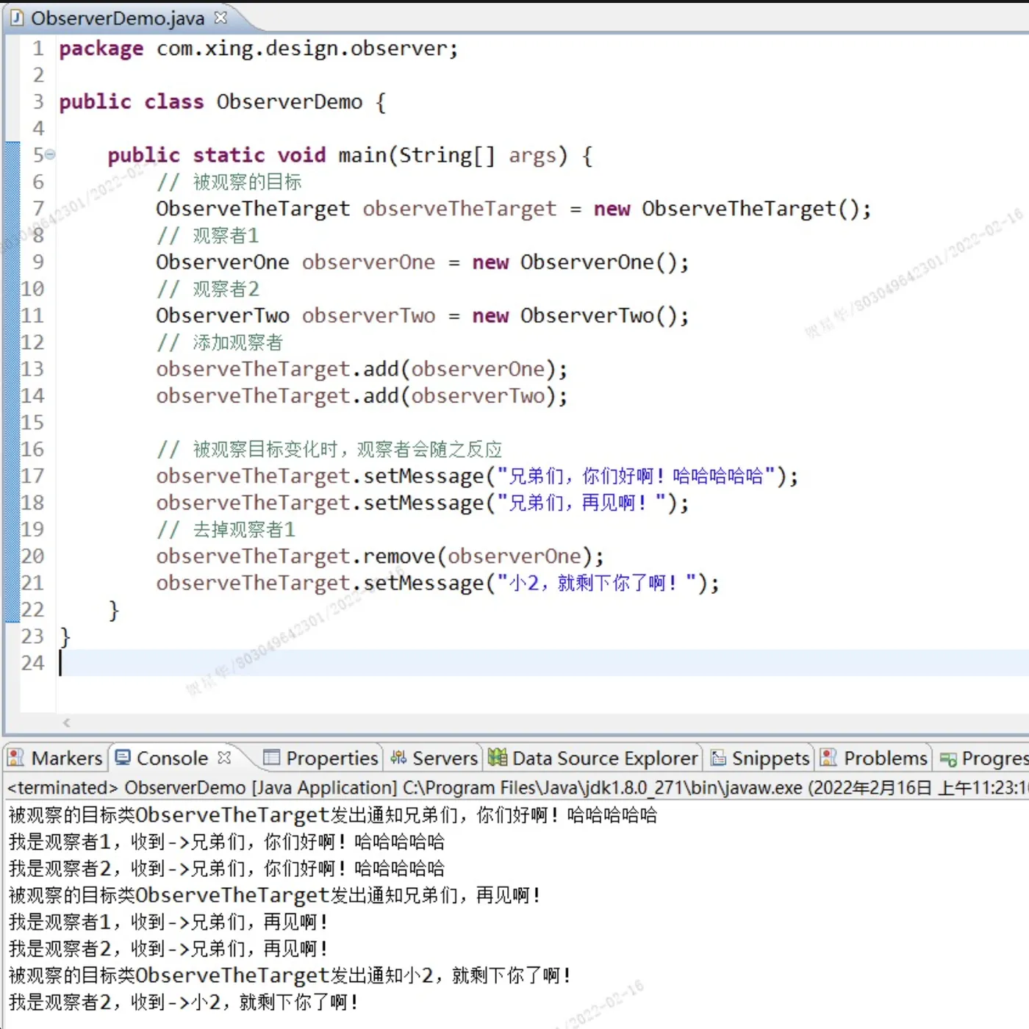The image size is (1029, 1029).
Task: Click comment on line 16 about 被观察目标变化时
Action: pos(329,449)
